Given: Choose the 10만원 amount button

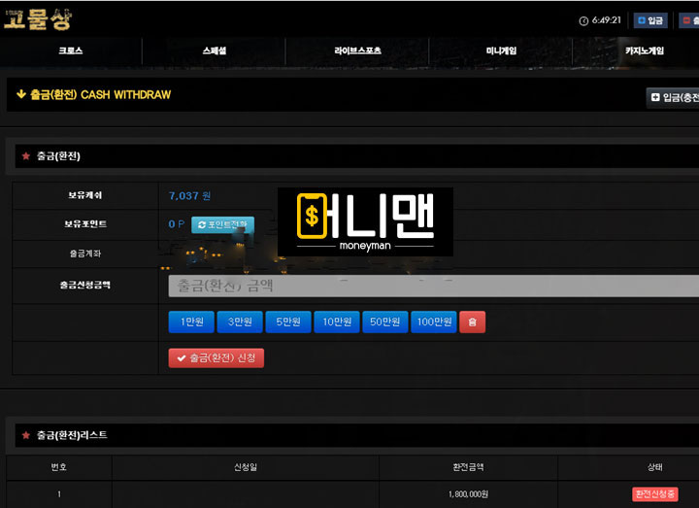Looking at the screenshot, I should click(337, 322).
